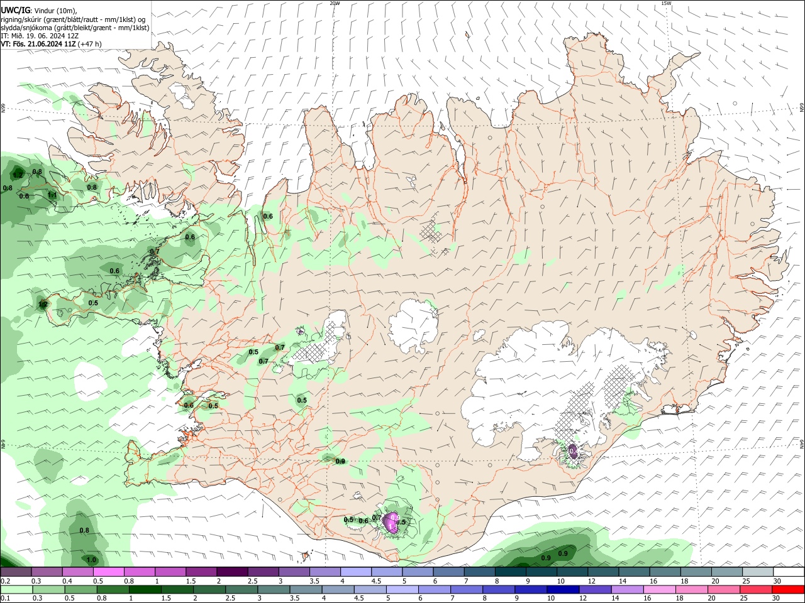This screenshot has width=805, height=603.
Task: Select the medium green 0.5 mm rain swatch
Action: pos(80,590)
